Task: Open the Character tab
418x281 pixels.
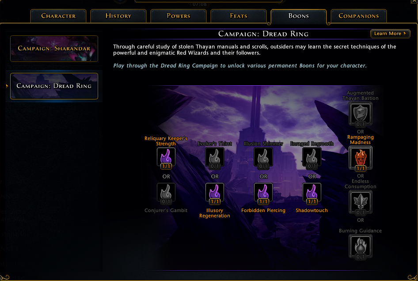Action: coord(58,16)
